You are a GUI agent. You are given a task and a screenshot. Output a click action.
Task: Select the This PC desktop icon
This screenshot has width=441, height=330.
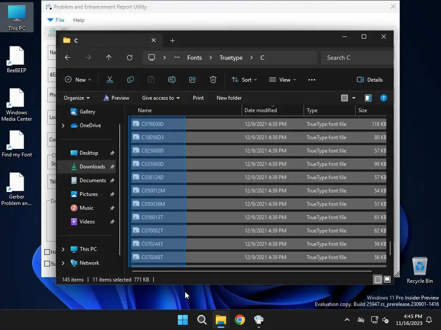click(17, 17)
